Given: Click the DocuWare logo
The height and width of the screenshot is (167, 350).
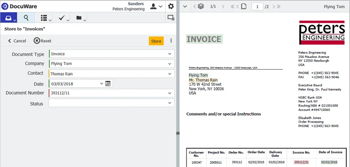Looking at the screenshot, I should (x=19, y=6).
